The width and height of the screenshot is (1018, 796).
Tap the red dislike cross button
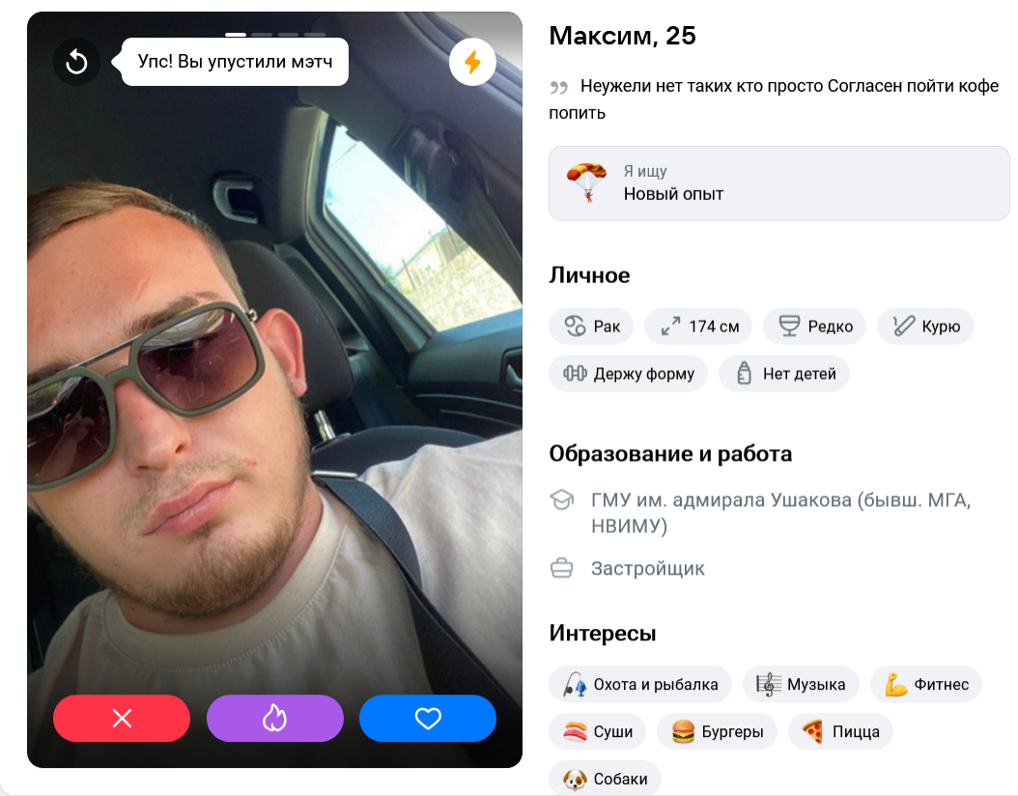tap(122, 718)
